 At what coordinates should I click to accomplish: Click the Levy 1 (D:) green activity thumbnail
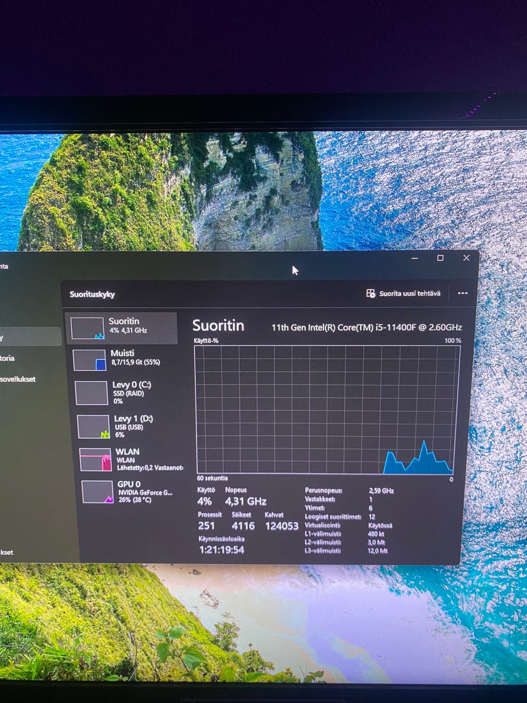(93, 426)
